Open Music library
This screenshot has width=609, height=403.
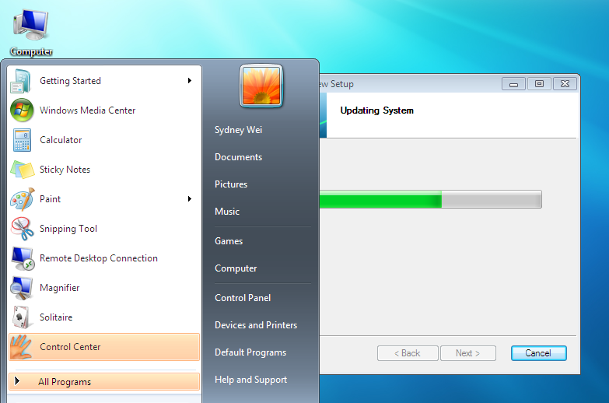pos(227,212)
